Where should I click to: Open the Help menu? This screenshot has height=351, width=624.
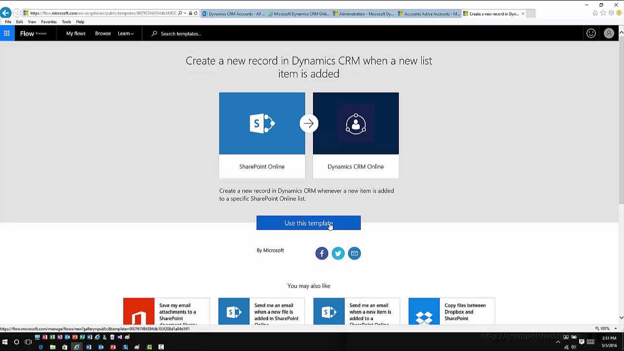tap(80, 22)
